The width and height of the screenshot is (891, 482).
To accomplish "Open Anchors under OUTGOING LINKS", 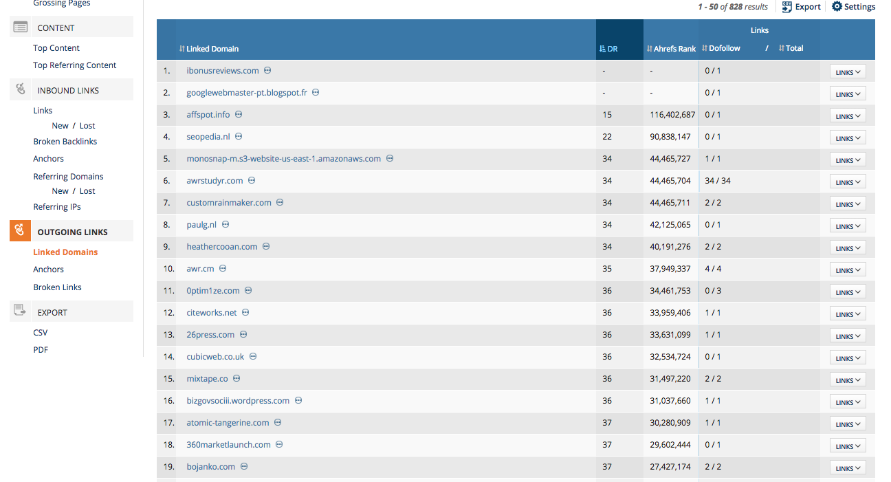I will click(48, 269).
